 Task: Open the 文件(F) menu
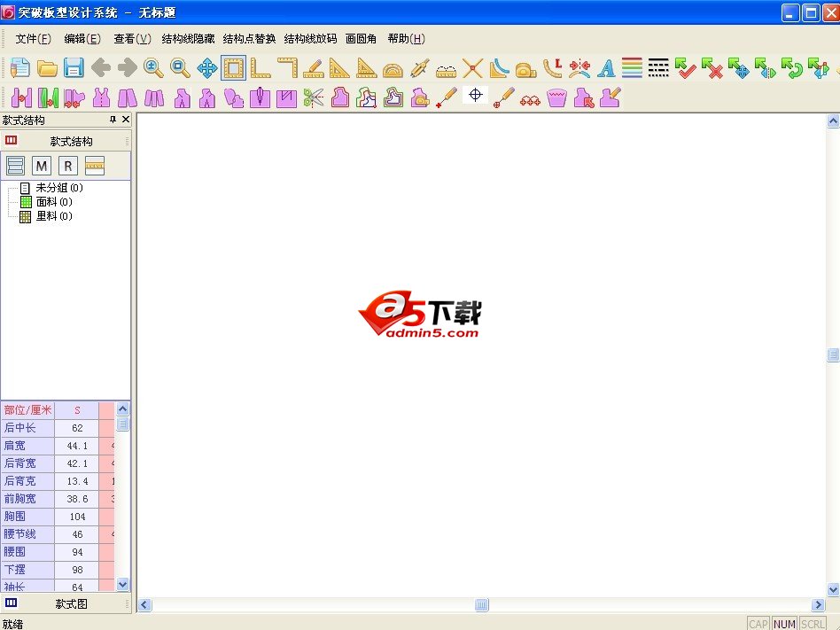[34, 39]
